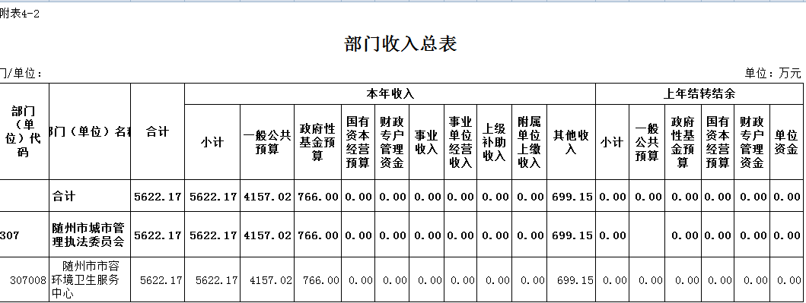Select the 单位资金 header cell
Image resolution: width=806 pixels, height=303 pixels.
click(785, 142)
